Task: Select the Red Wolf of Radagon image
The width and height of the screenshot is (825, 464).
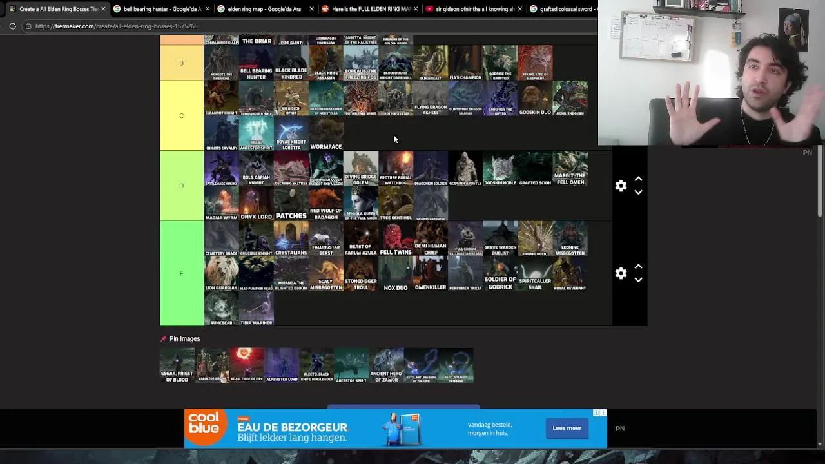Action: pos(326,203)
